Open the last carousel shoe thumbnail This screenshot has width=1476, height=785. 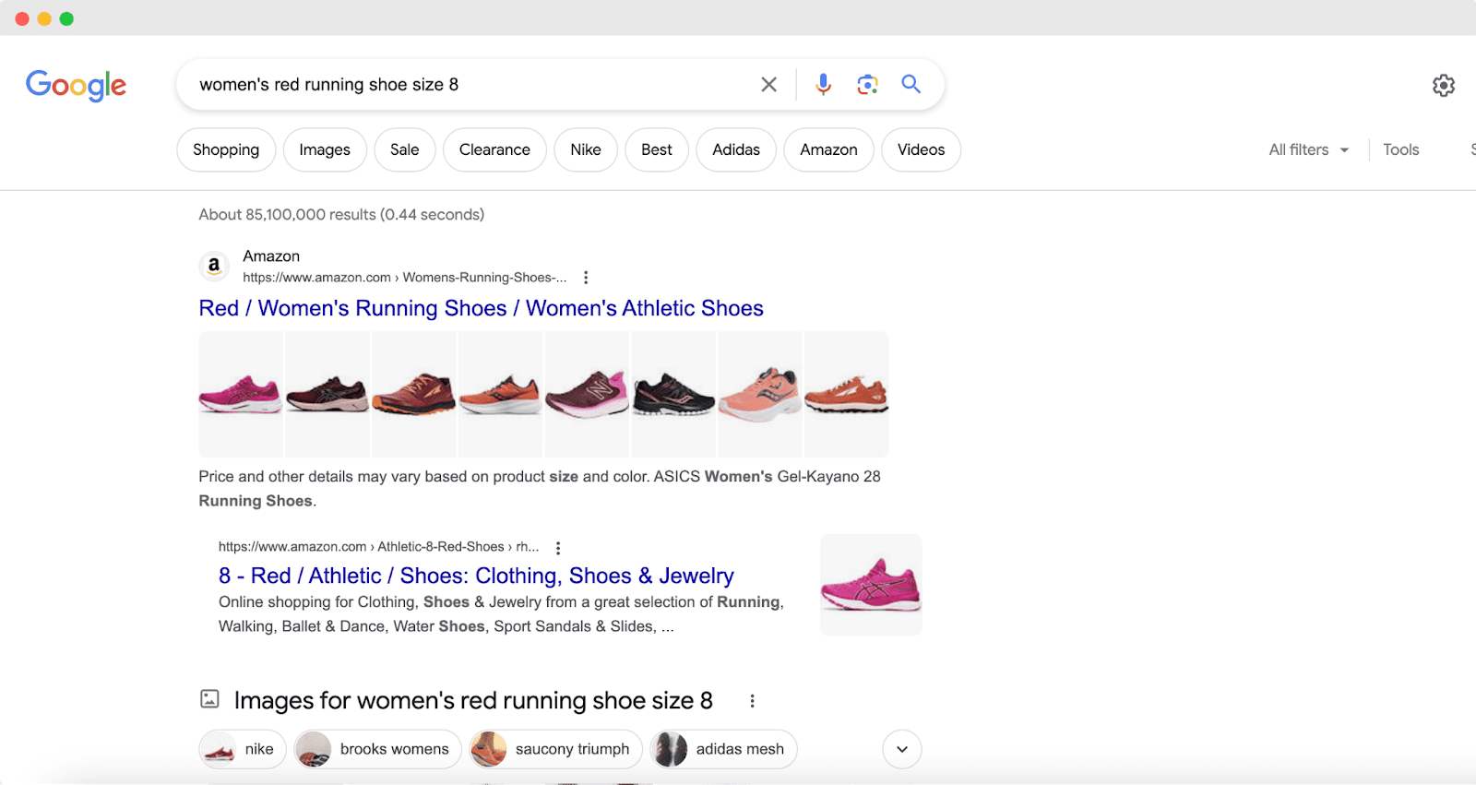click(x=847, y=395)
